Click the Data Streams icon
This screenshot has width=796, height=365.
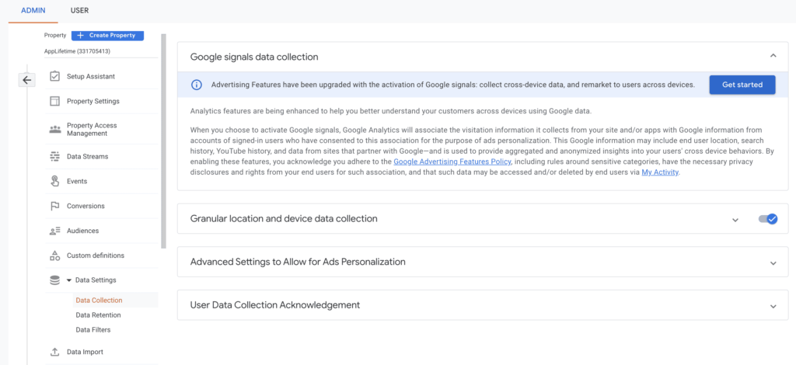(x=54, y=157)
